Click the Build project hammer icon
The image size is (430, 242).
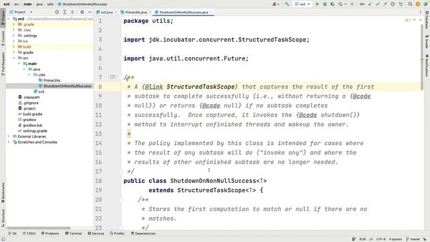tap(287, 4)
